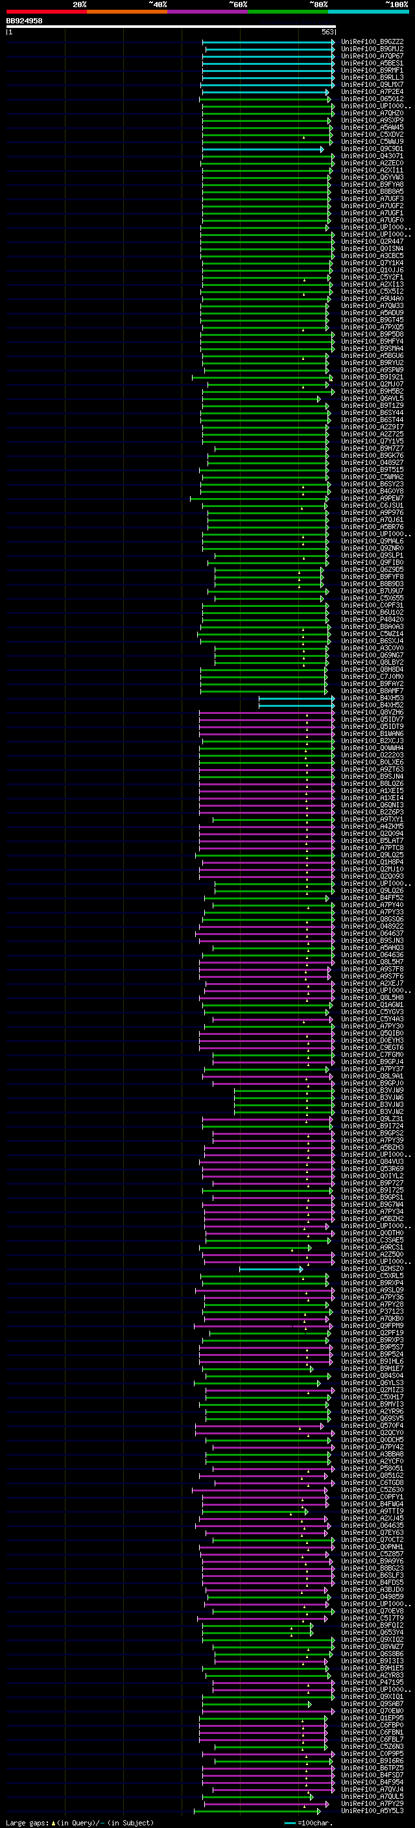Click label UniRef100_A9TTI9

pos(372,1511)
